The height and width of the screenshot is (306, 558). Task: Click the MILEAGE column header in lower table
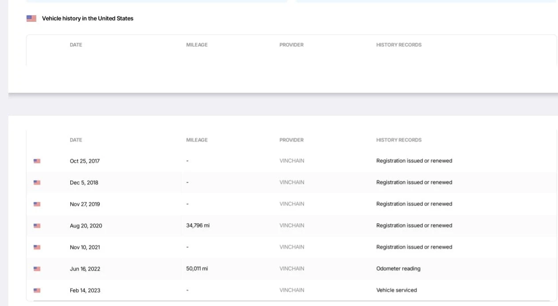pyautogui.click(x=197, y=140)
